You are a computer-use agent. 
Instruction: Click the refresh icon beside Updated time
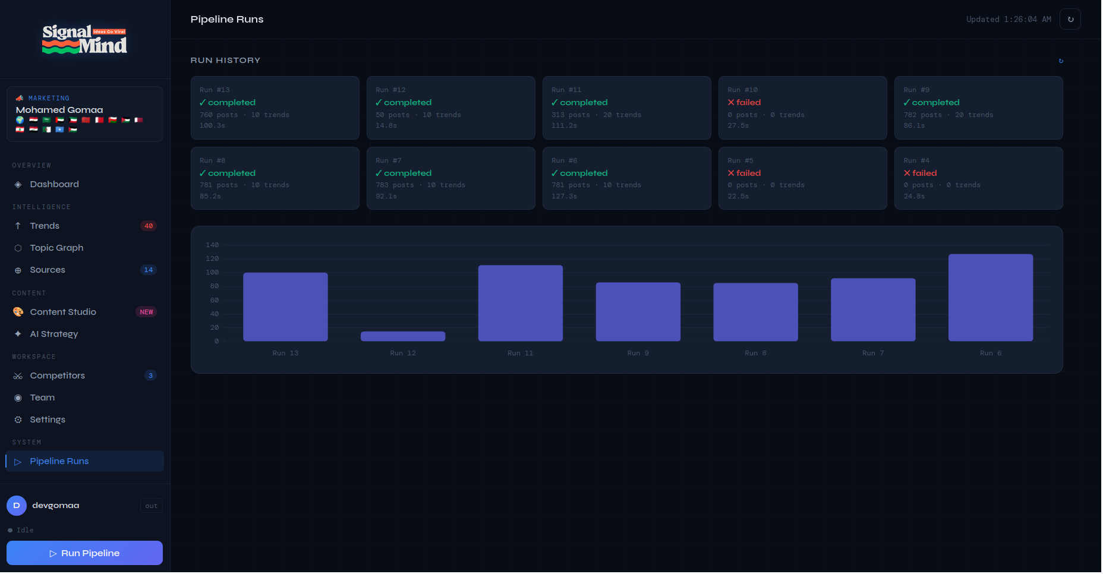[1072, 19]
